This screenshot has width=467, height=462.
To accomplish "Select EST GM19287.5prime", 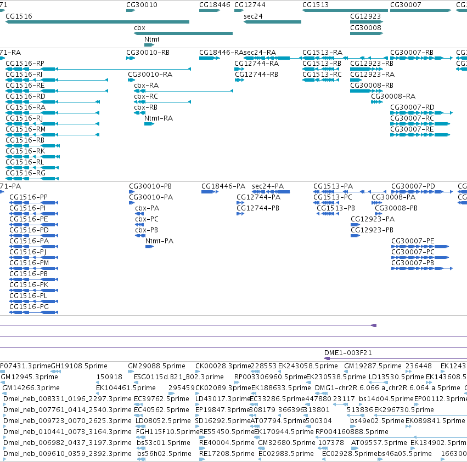I will [x=347, y=372].
